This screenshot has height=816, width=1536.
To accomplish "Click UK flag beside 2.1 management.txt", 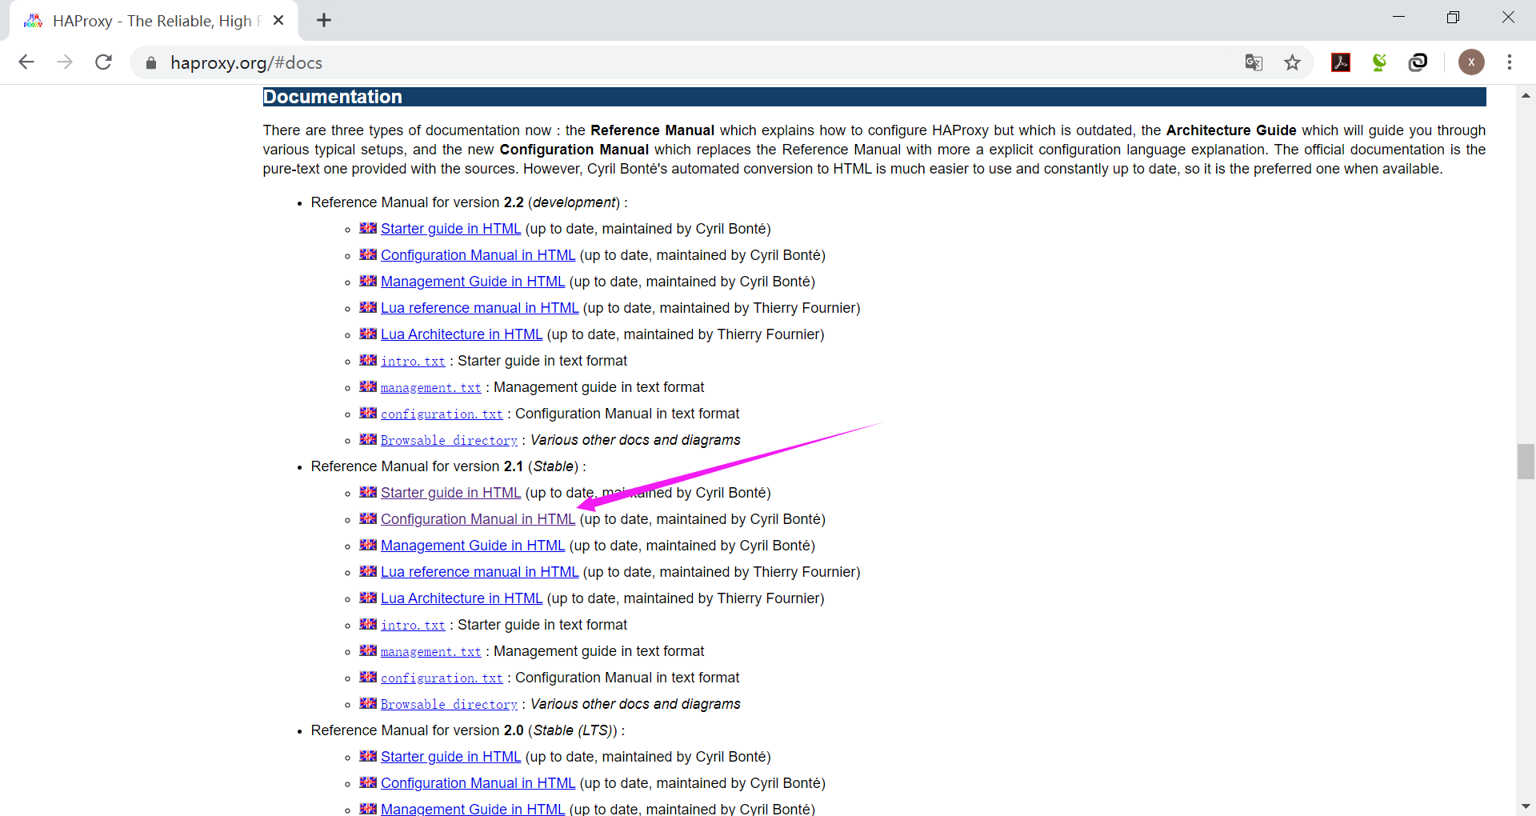I will point(368,650).
